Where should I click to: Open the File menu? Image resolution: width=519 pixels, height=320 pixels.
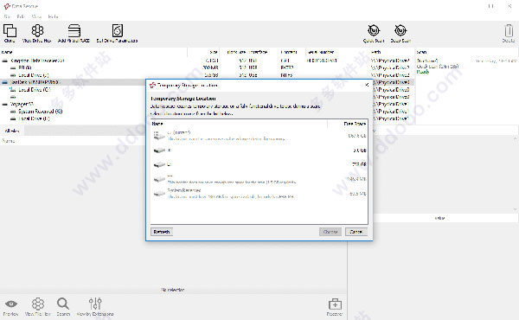[x=7, y=16]
